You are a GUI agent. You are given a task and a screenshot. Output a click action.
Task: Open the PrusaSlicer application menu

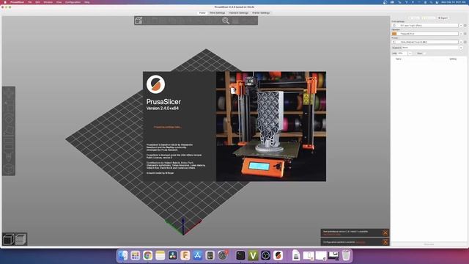pyautogui.click(x=17, y=2)
